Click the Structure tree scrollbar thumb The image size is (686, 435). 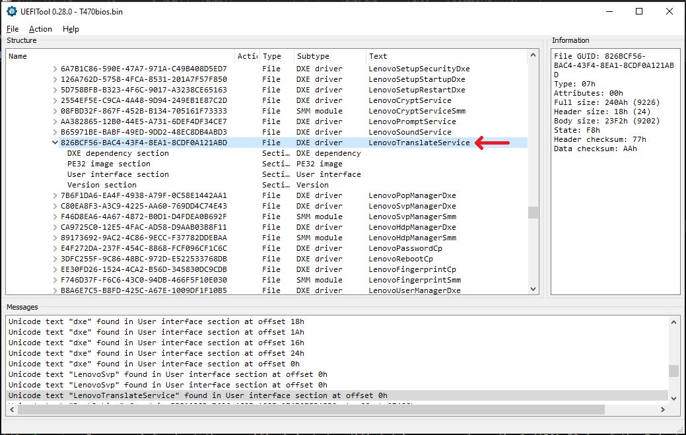(533, 213)
